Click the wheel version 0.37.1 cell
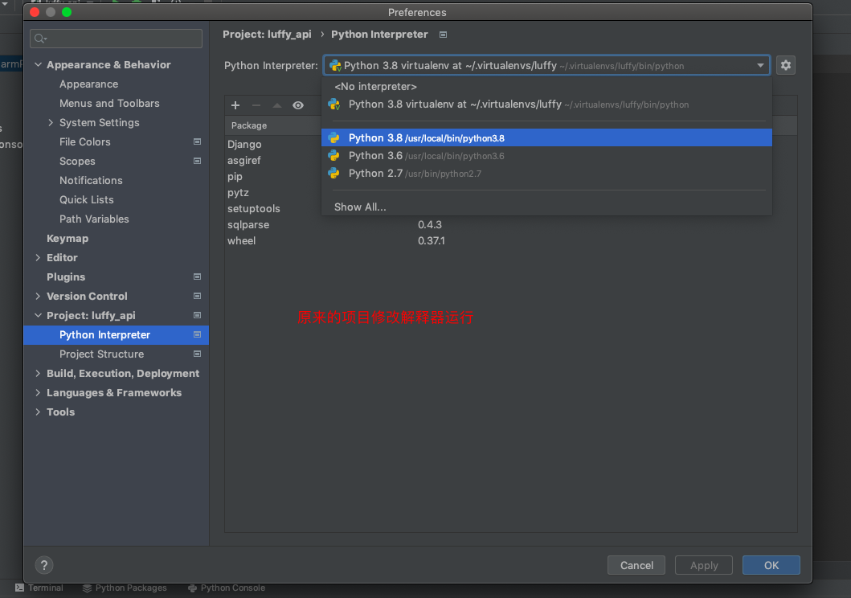 (432, 240)
